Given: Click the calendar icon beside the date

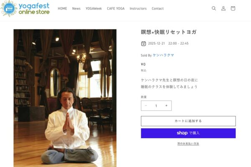Looking at the screenshot, I should [x=143, y=43].
